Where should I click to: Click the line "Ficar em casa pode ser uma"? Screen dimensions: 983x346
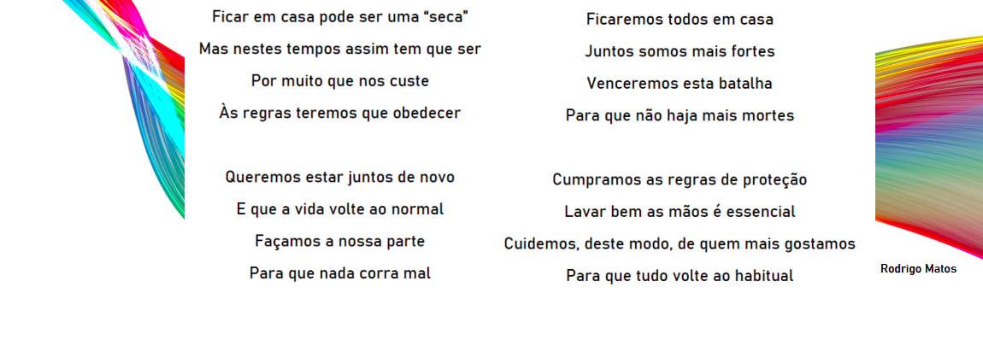325,17
